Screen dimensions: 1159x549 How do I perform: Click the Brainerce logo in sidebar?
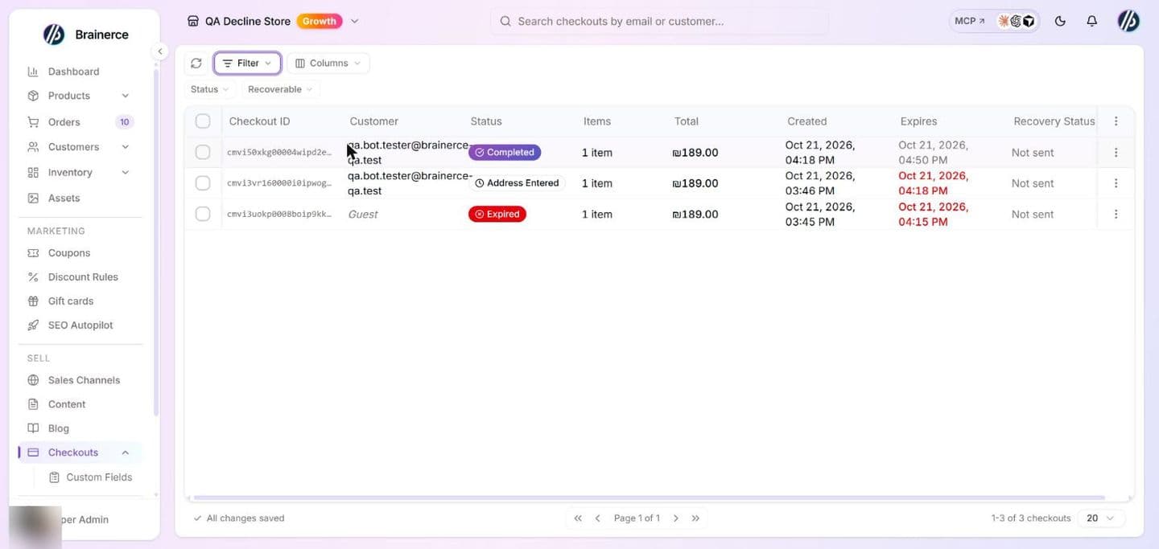54,34
